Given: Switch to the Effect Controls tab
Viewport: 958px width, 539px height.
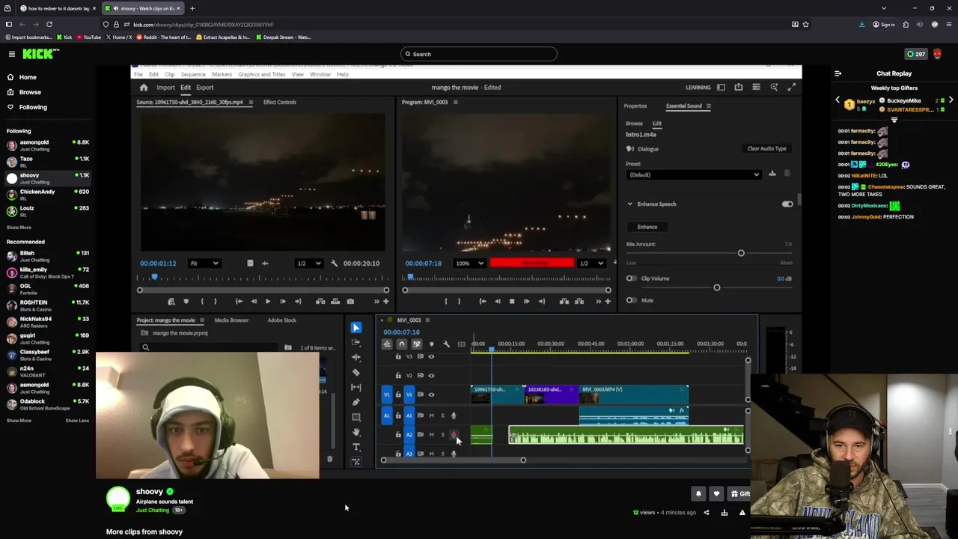Looking at the screenshot, I should coord(280,103).
